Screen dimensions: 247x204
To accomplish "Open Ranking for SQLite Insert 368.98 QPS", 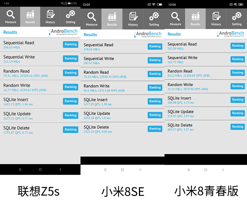I will [x=237, y=100].
